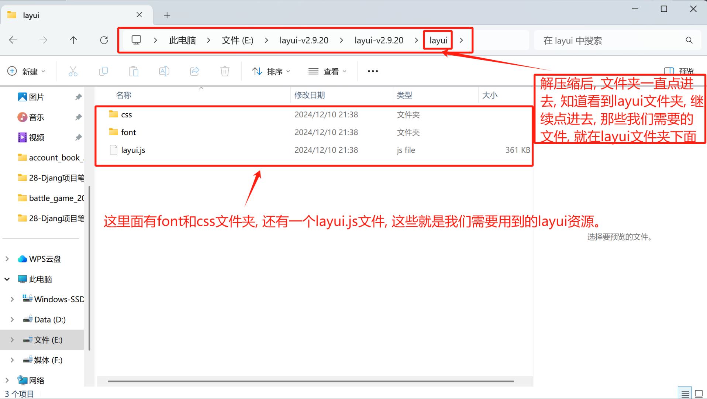Click the PC icon in address bar

tap(137, 40)
